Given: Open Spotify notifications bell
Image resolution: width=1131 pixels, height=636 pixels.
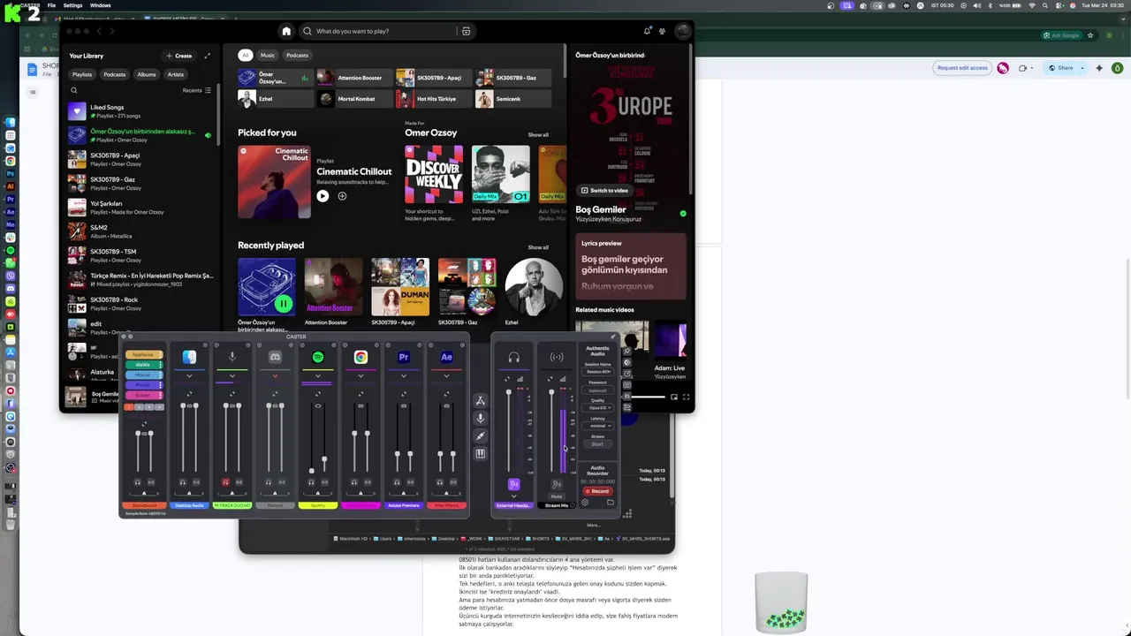Looking at the screenshot, I should tap(648, 31).
